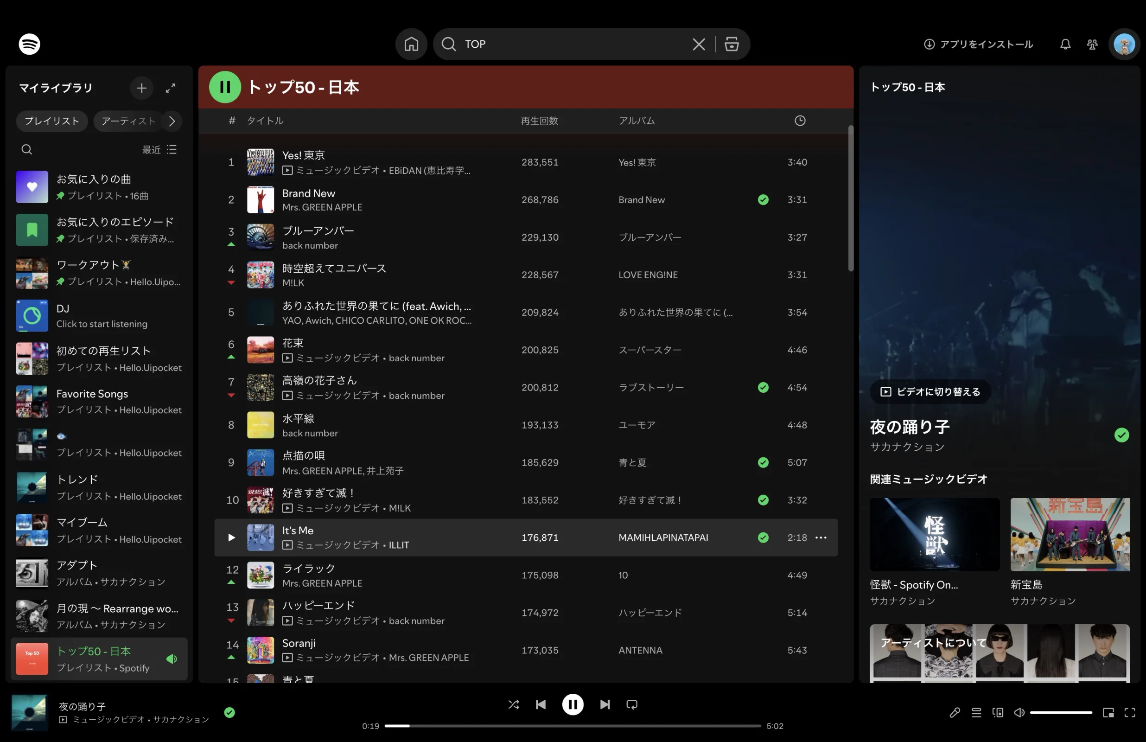The height and width of the screenshot is (742, 1146).
Task: Sort by the # column header
Action: pyautogui.click(x=232, y=121)
